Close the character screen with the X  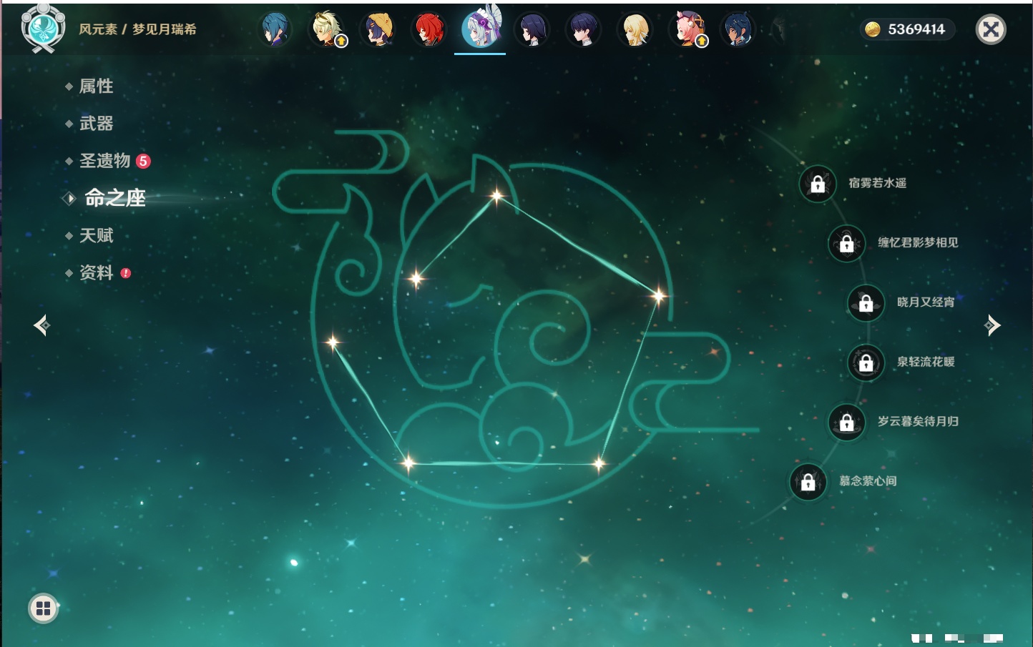tap(991, 29)
